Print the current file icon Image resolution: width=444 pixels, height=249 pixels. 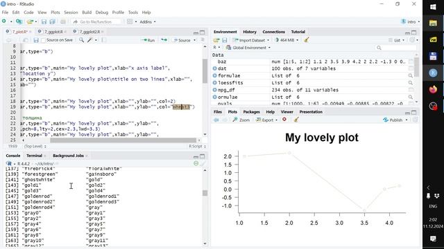click(x=63, y=21)
